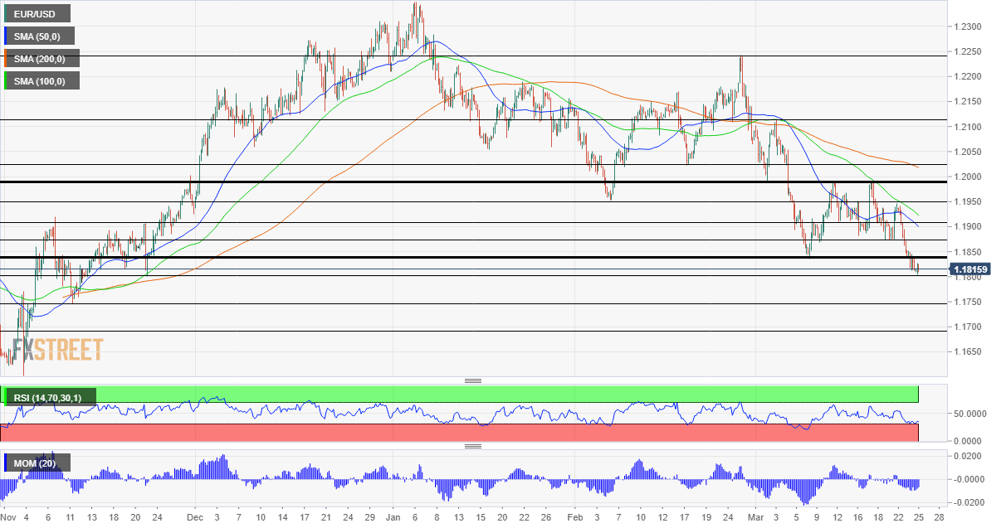1006x528 pixels.
Task: Click the 25 date label on the time axis
Action: [918, 516]
